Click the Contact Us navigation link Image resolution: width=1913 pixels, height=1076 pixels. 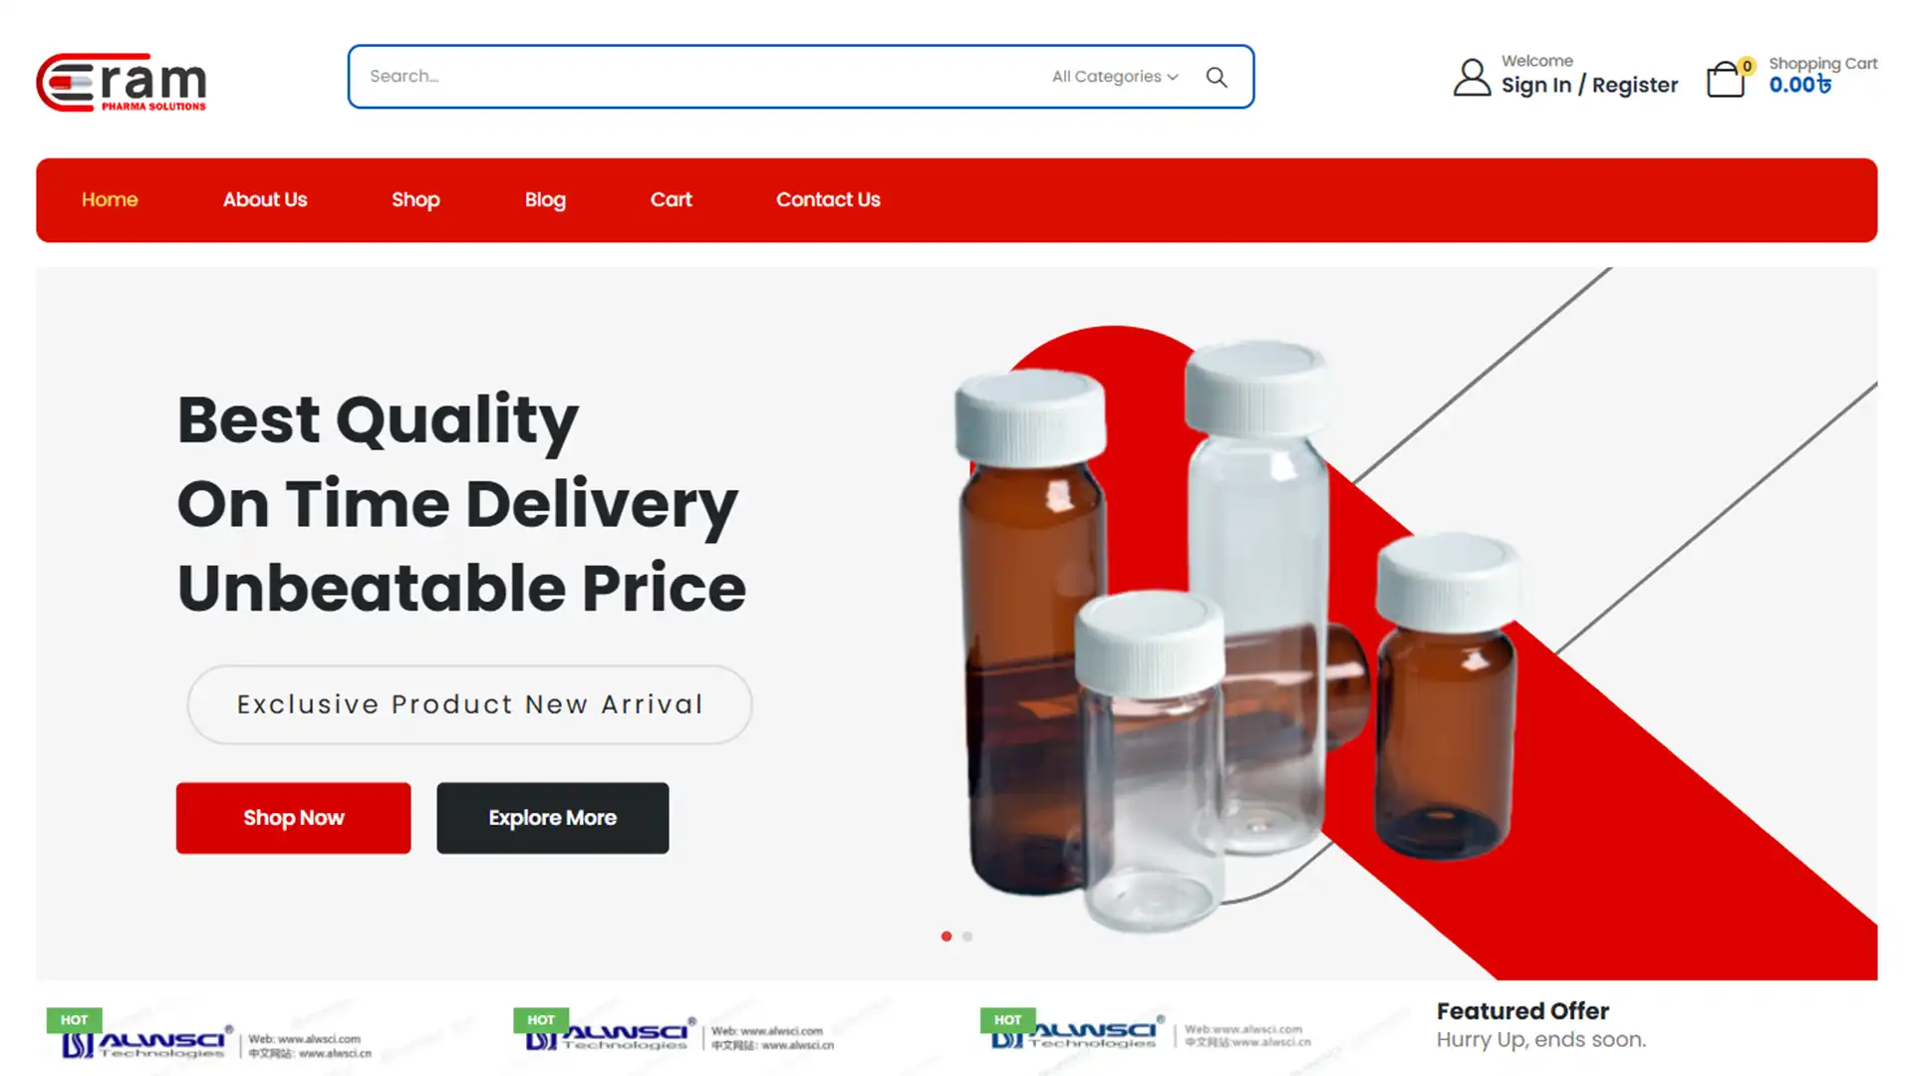[x=828, y=199]
